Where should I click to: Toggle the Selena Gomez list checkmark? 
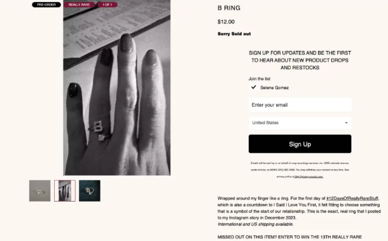coord(254,87)
